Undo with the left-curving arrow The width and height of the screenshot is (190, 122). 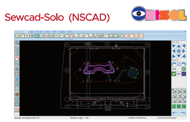click(x=175, y=113)
